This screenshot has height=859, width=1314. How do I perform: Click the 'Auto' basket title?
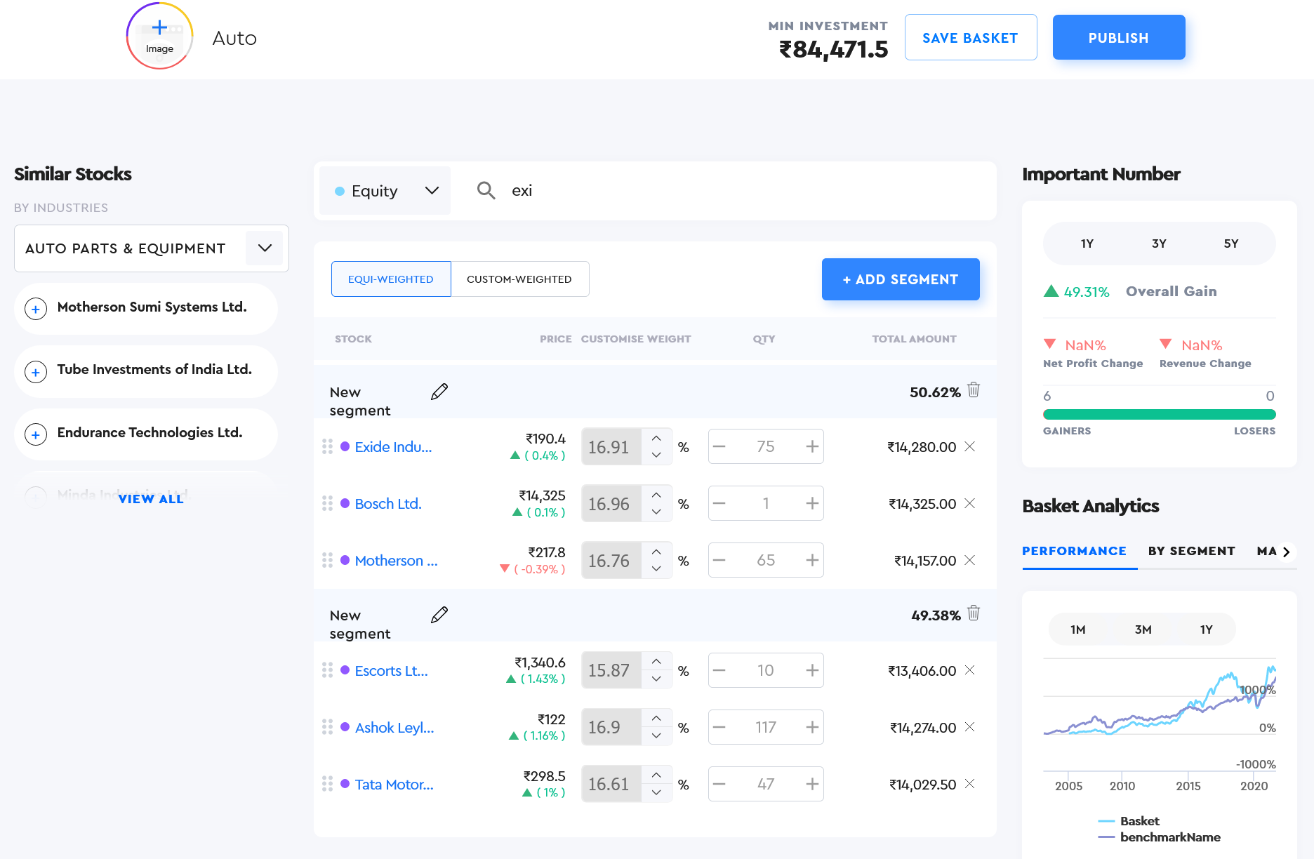tap(234, 38)
